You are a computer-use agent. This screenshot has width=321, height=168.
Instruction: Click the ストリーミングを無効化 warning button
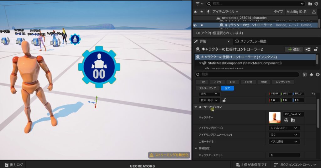coord(169,155)
